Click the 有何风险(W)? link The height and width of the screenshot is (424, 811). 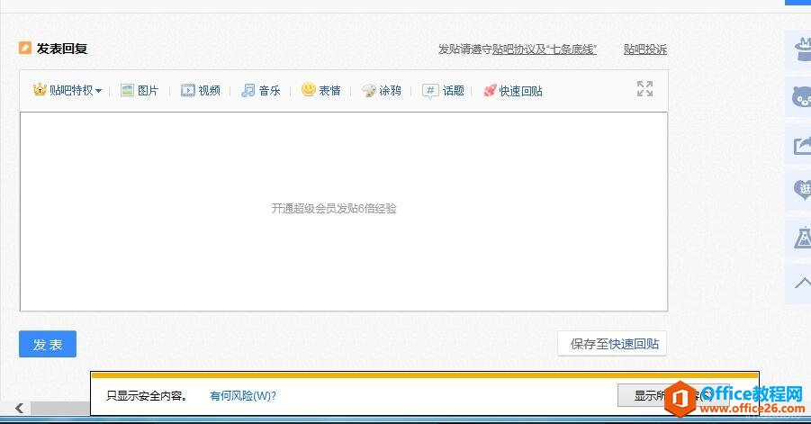point(242,396)
